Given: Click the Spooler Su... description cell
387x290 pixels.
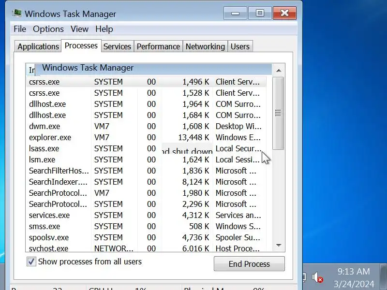Looking at the screenshot, I should [x=238, y=237].
